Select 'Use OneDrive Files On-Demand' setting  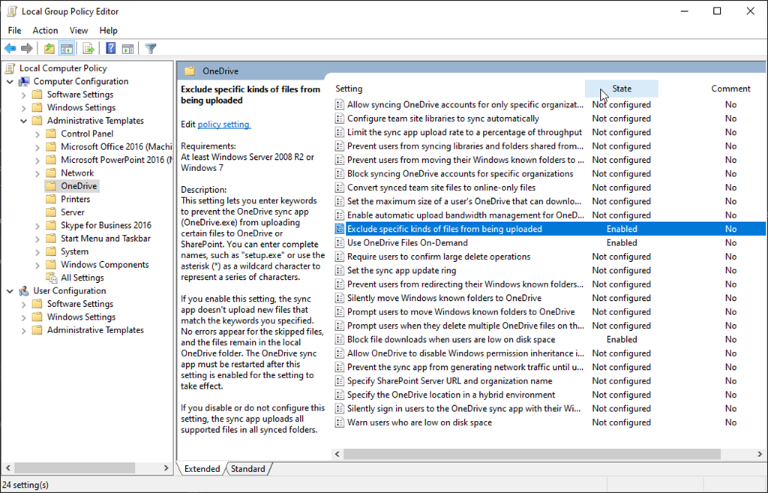point(407,243)
